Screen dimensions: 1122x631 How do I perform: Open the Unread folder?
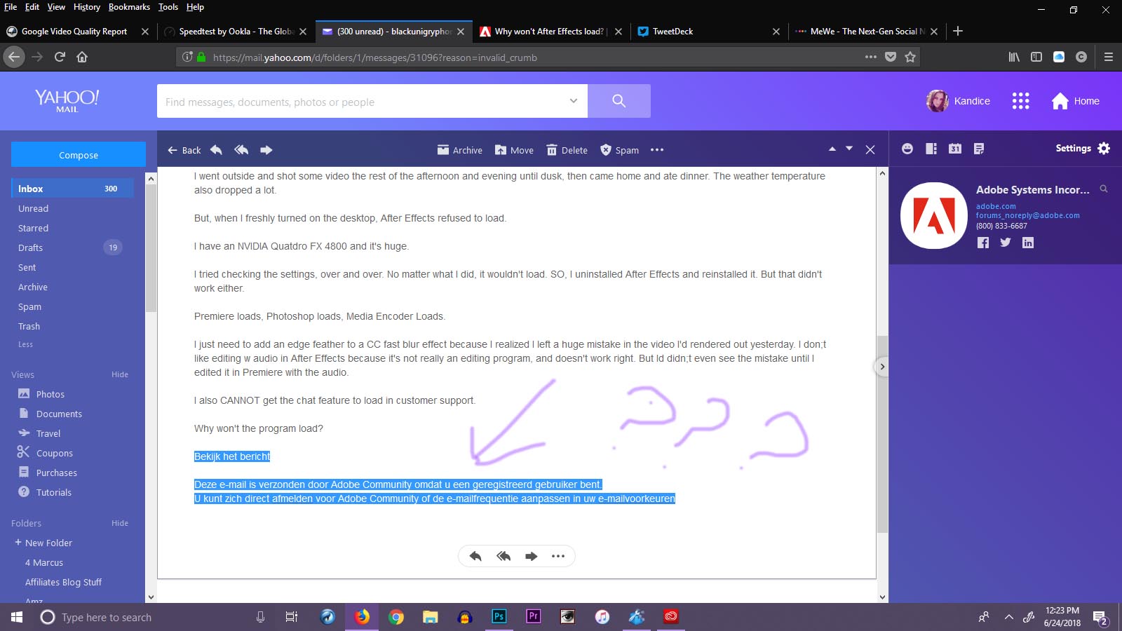[x=33, y=208]
